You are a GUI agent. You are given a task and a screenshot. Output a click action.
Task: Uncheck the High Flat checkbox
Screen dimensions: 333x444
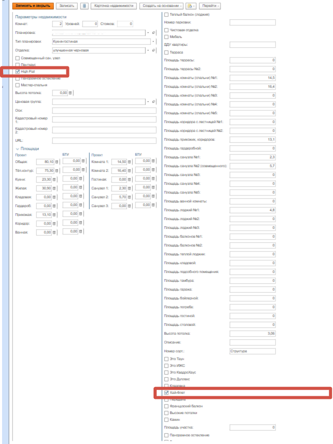tap(18, 72)
